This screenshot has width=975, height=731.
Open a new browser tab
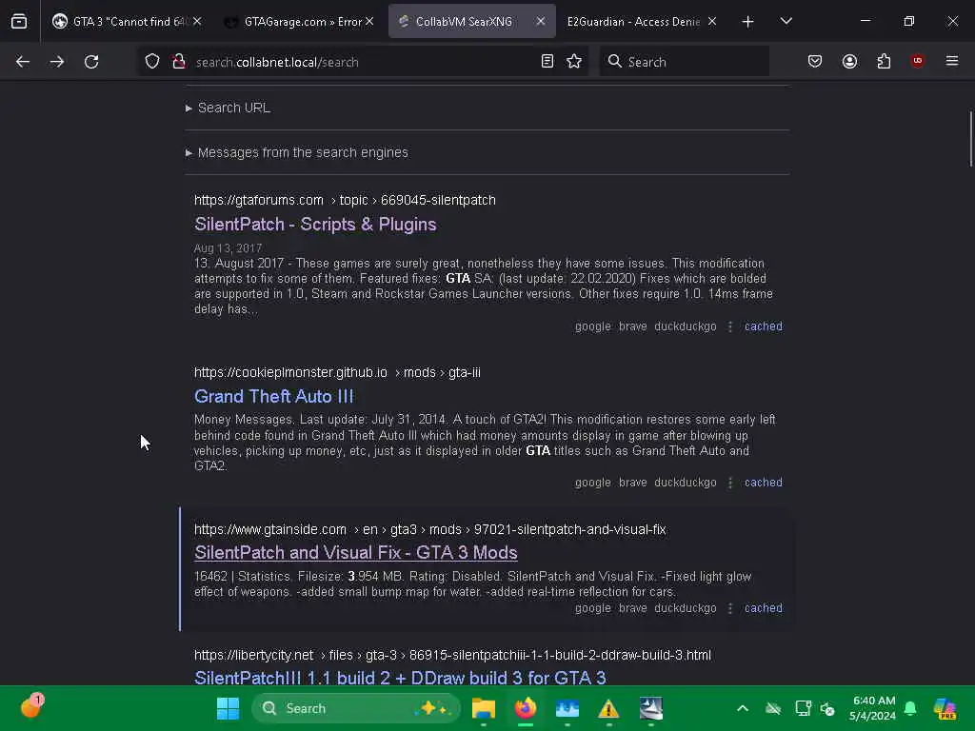[748, 22]
